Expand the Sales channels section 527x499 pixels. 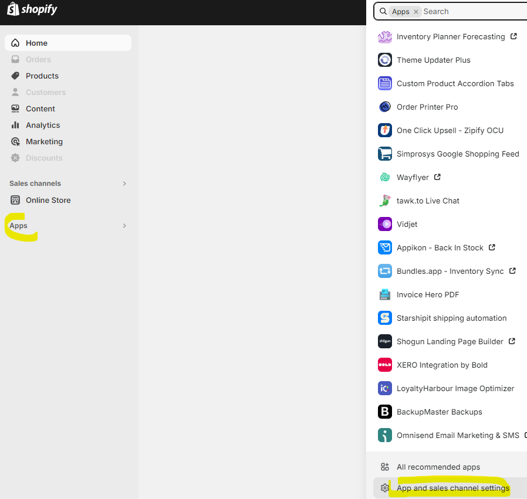(x=124, y=183)
